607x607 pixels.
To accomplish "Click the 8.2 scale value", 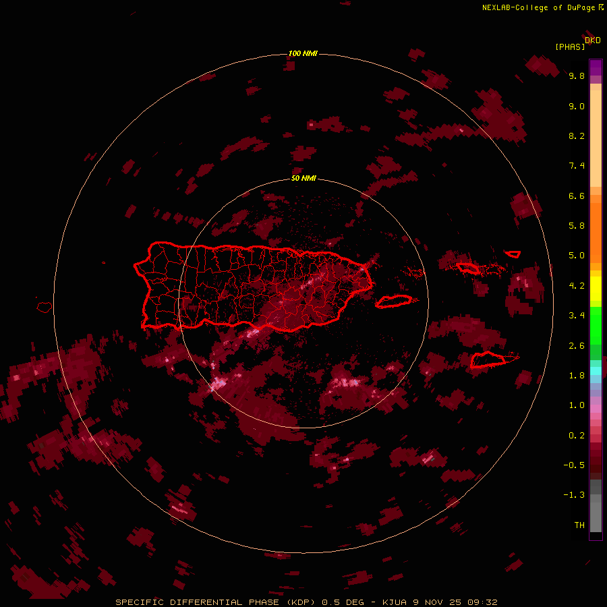I will [577, 136].
